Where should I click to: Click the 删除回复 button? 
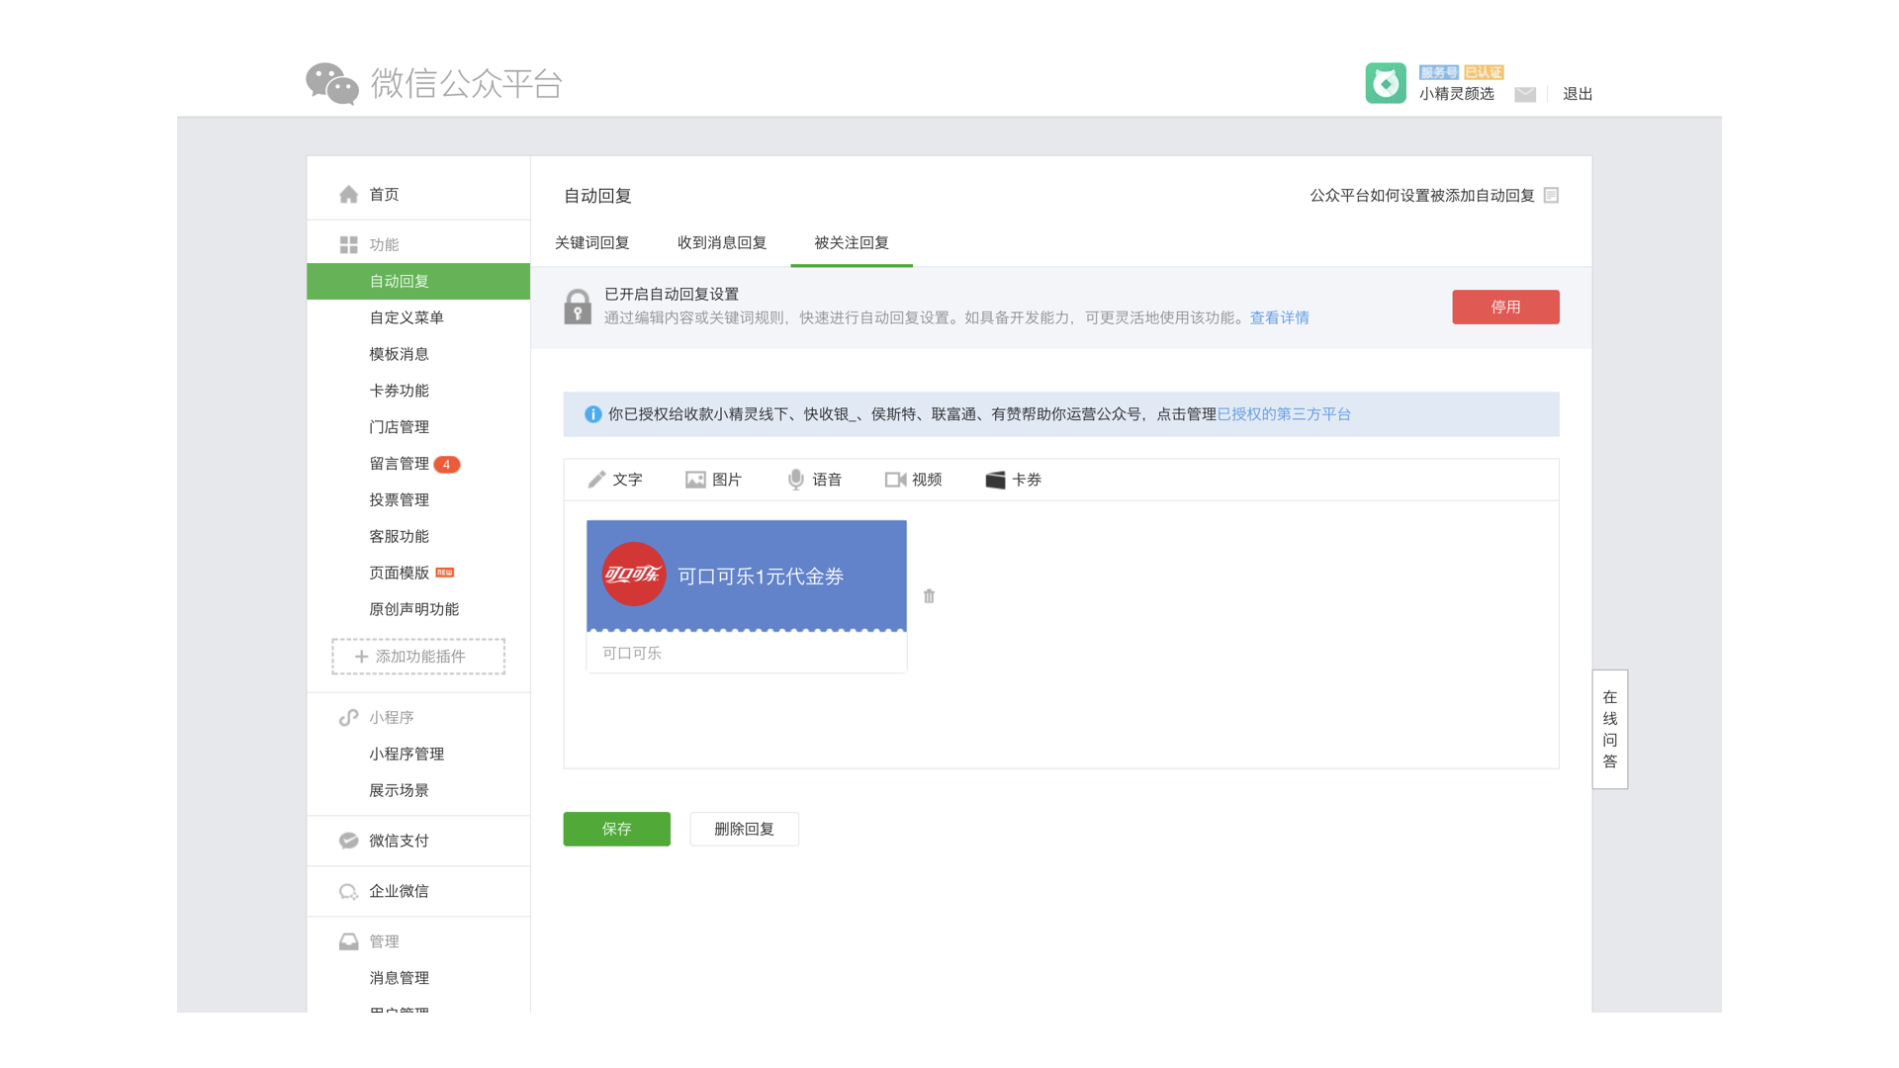(744, 829)
